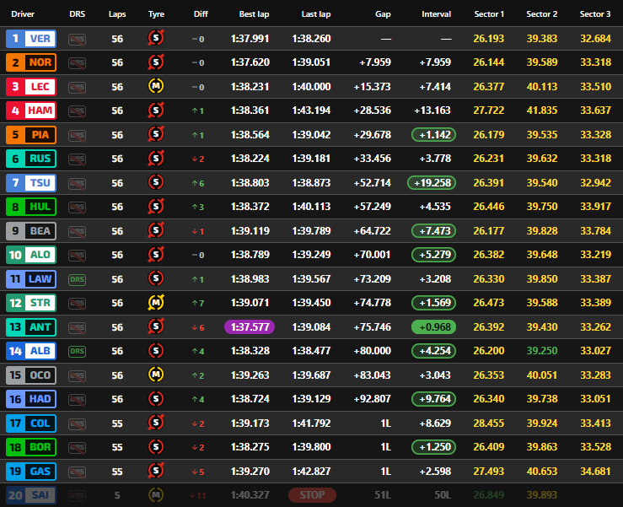Select the HAM driver badge
623x507 pixels.
coord(31,111)
